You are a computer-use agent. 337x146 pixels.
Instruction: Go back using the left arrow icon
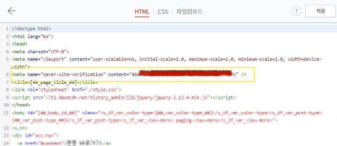[11, 11]
